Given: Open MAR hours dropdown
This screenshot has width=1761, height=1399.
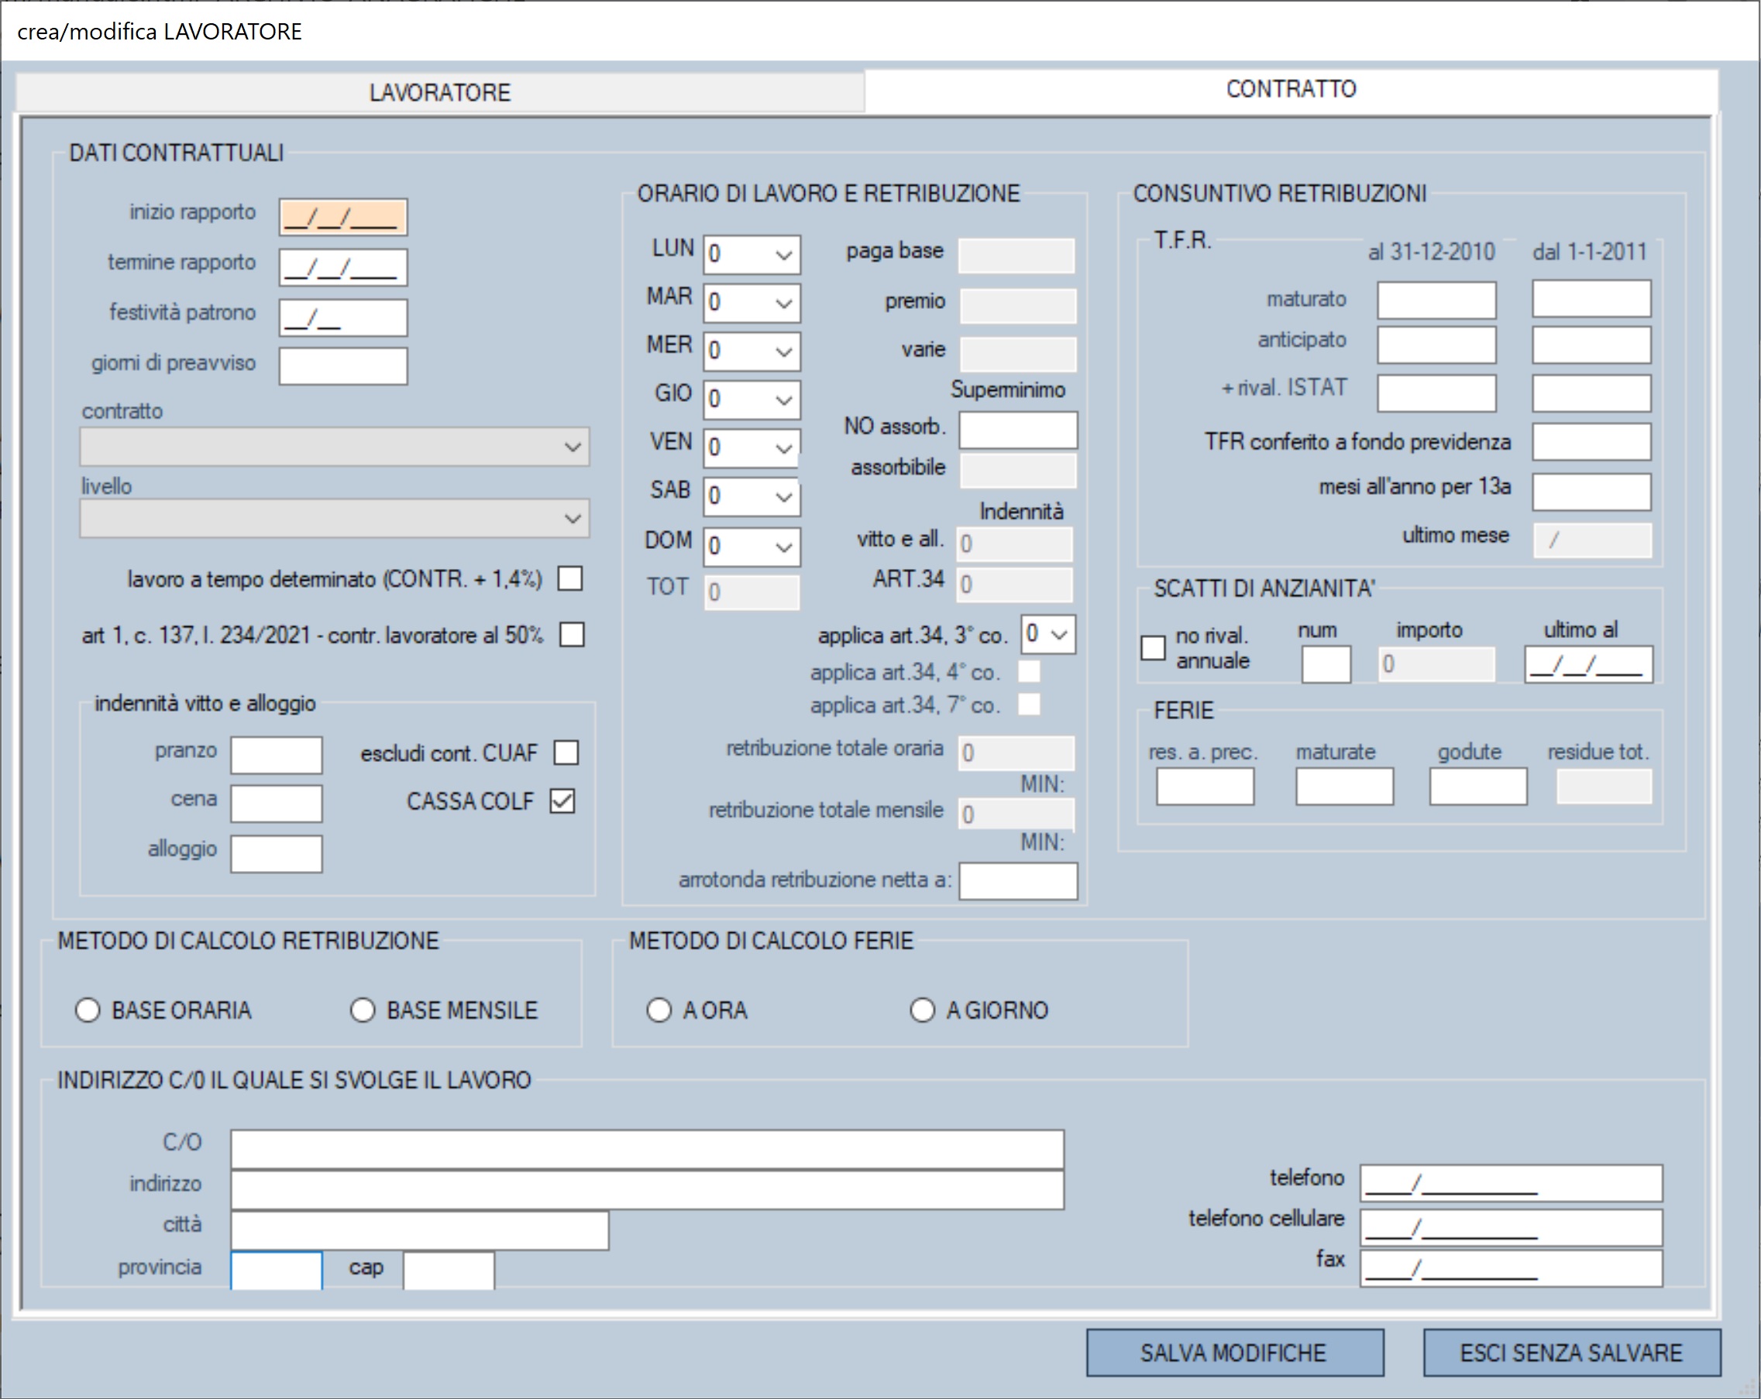Looking at the screenshot, I should click(x=752, y=303).
